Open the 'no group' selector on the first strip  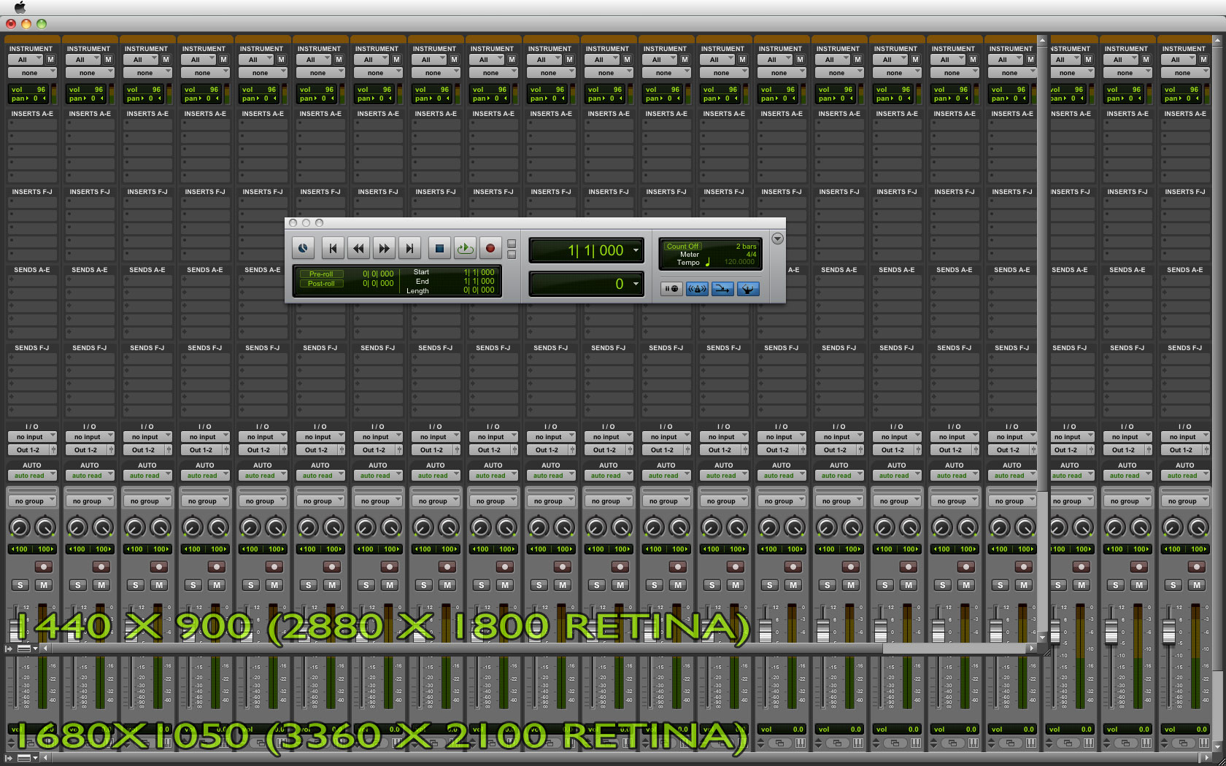(x=32, y=501)
